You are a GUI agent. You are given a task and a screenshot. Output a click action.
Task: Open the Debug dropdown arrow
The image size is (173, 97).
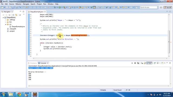click(57, 7)
